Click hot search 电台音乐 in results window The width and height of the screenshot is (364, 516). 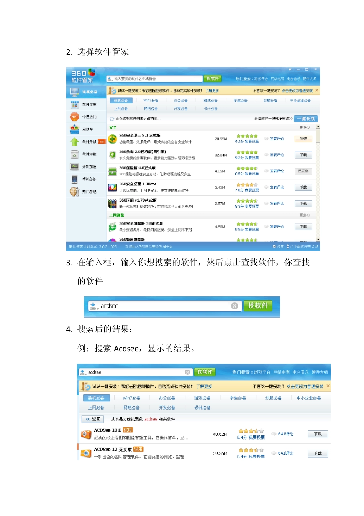click(300, 372)
